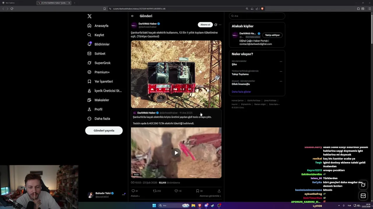Click the Brave shield icon in address bar
Viewport: 373px width, 209px height.
coord(262,9)
